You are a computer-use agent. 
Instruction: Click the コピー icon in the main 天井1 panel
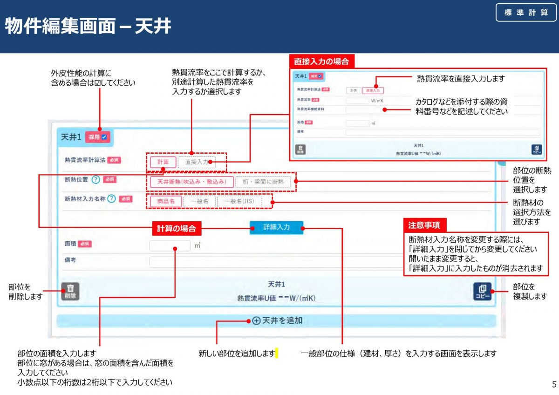(x=482, y=291)
